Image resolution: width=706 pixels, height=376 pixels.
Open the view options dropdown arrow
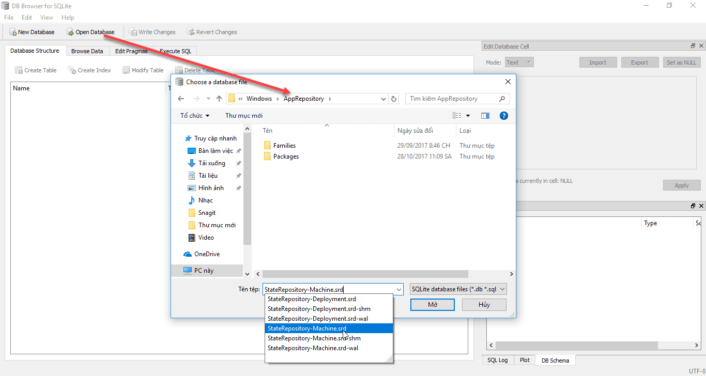coord(468,116)
